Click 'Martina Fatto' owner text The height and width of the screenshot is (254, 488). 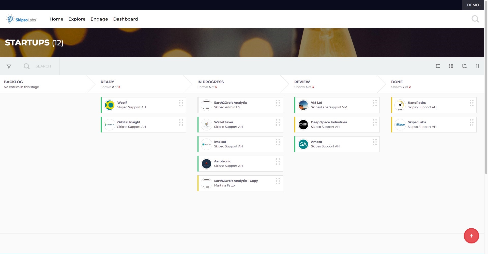pos(224,185)
